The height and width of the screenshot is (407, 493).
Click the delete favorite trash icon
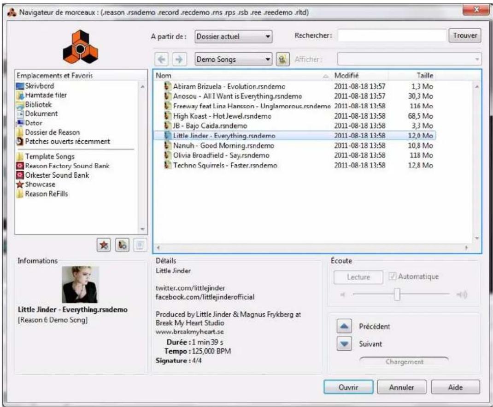click(x=141, y=245)
